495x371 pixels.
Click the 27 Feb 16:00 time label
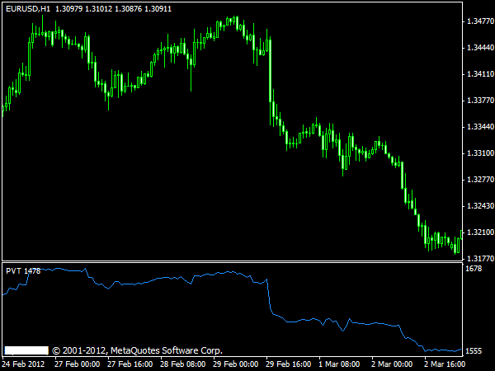[130, 364]
